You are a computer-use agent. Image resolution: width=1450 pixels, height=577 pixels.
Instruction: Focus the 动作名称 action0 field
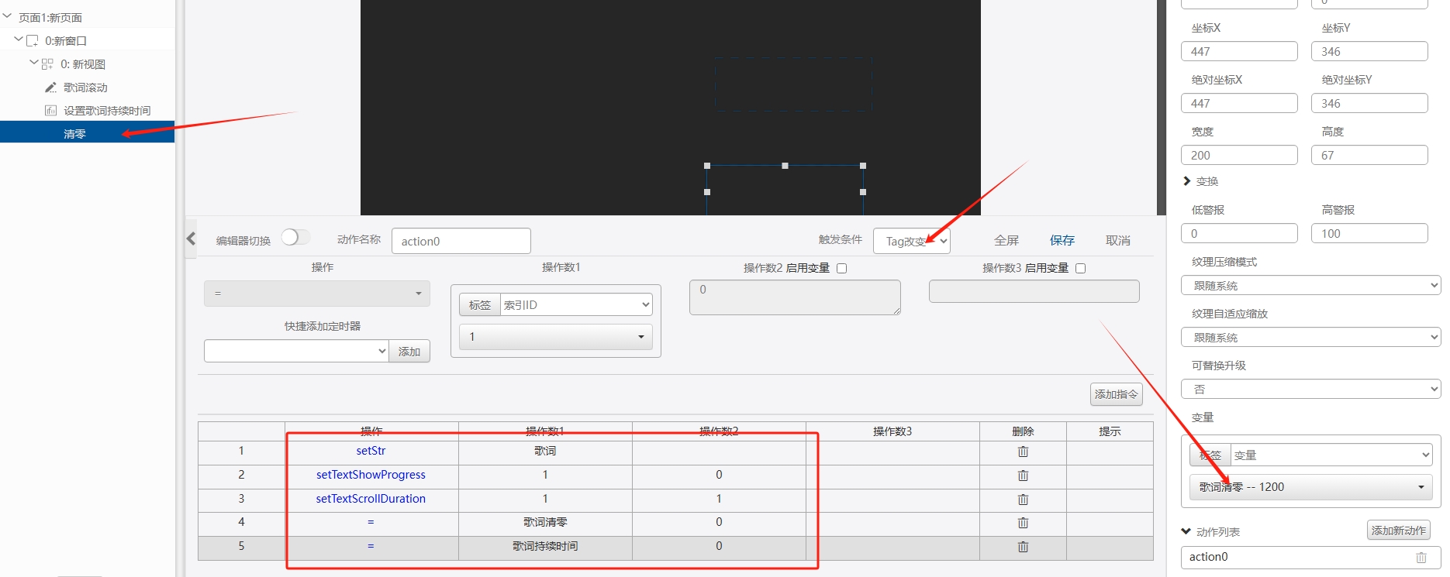pyautogui.click(x=461, y=241)
